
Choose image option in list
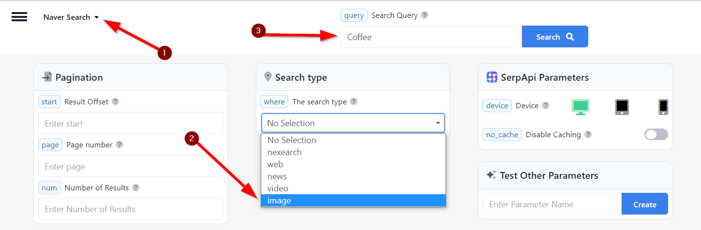click(353, 201)
